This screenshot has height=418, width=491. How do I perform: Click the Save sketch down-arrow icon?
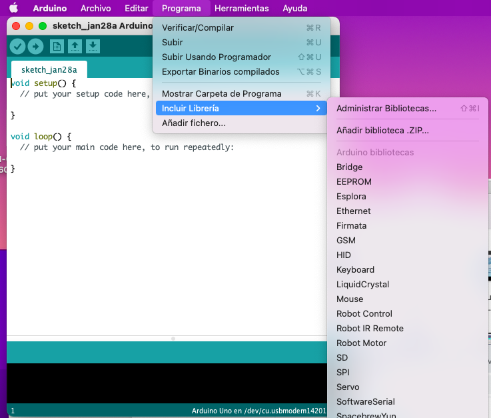[x=93, y=47]
